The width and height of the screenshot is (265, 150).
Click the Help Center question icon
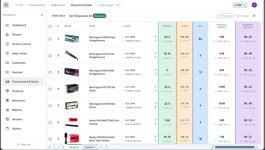[x=7, y=53]
